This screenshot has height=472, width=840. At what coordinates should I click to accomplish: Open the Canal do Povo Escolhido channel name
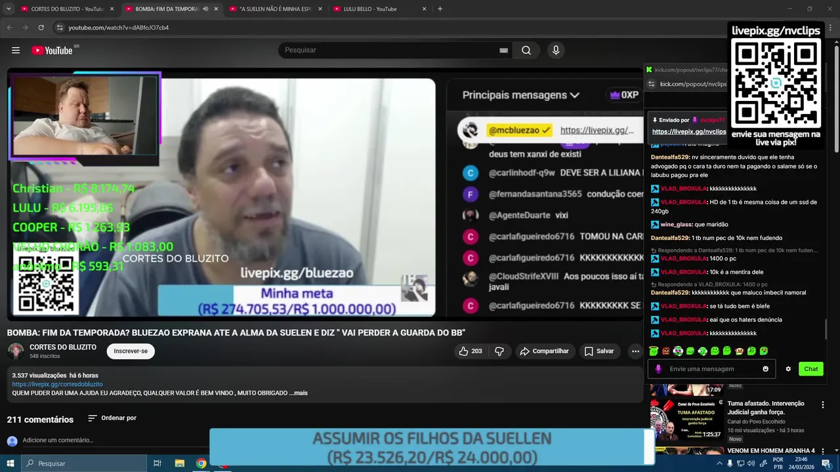(756, 422)
